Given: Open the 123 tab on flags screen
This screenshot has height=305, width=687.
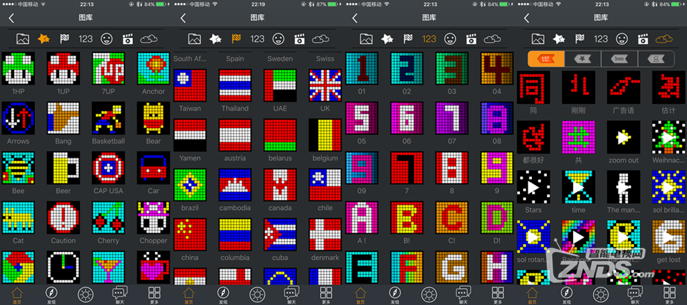Looking at the screenshot, I should click(x=257, y=39).
